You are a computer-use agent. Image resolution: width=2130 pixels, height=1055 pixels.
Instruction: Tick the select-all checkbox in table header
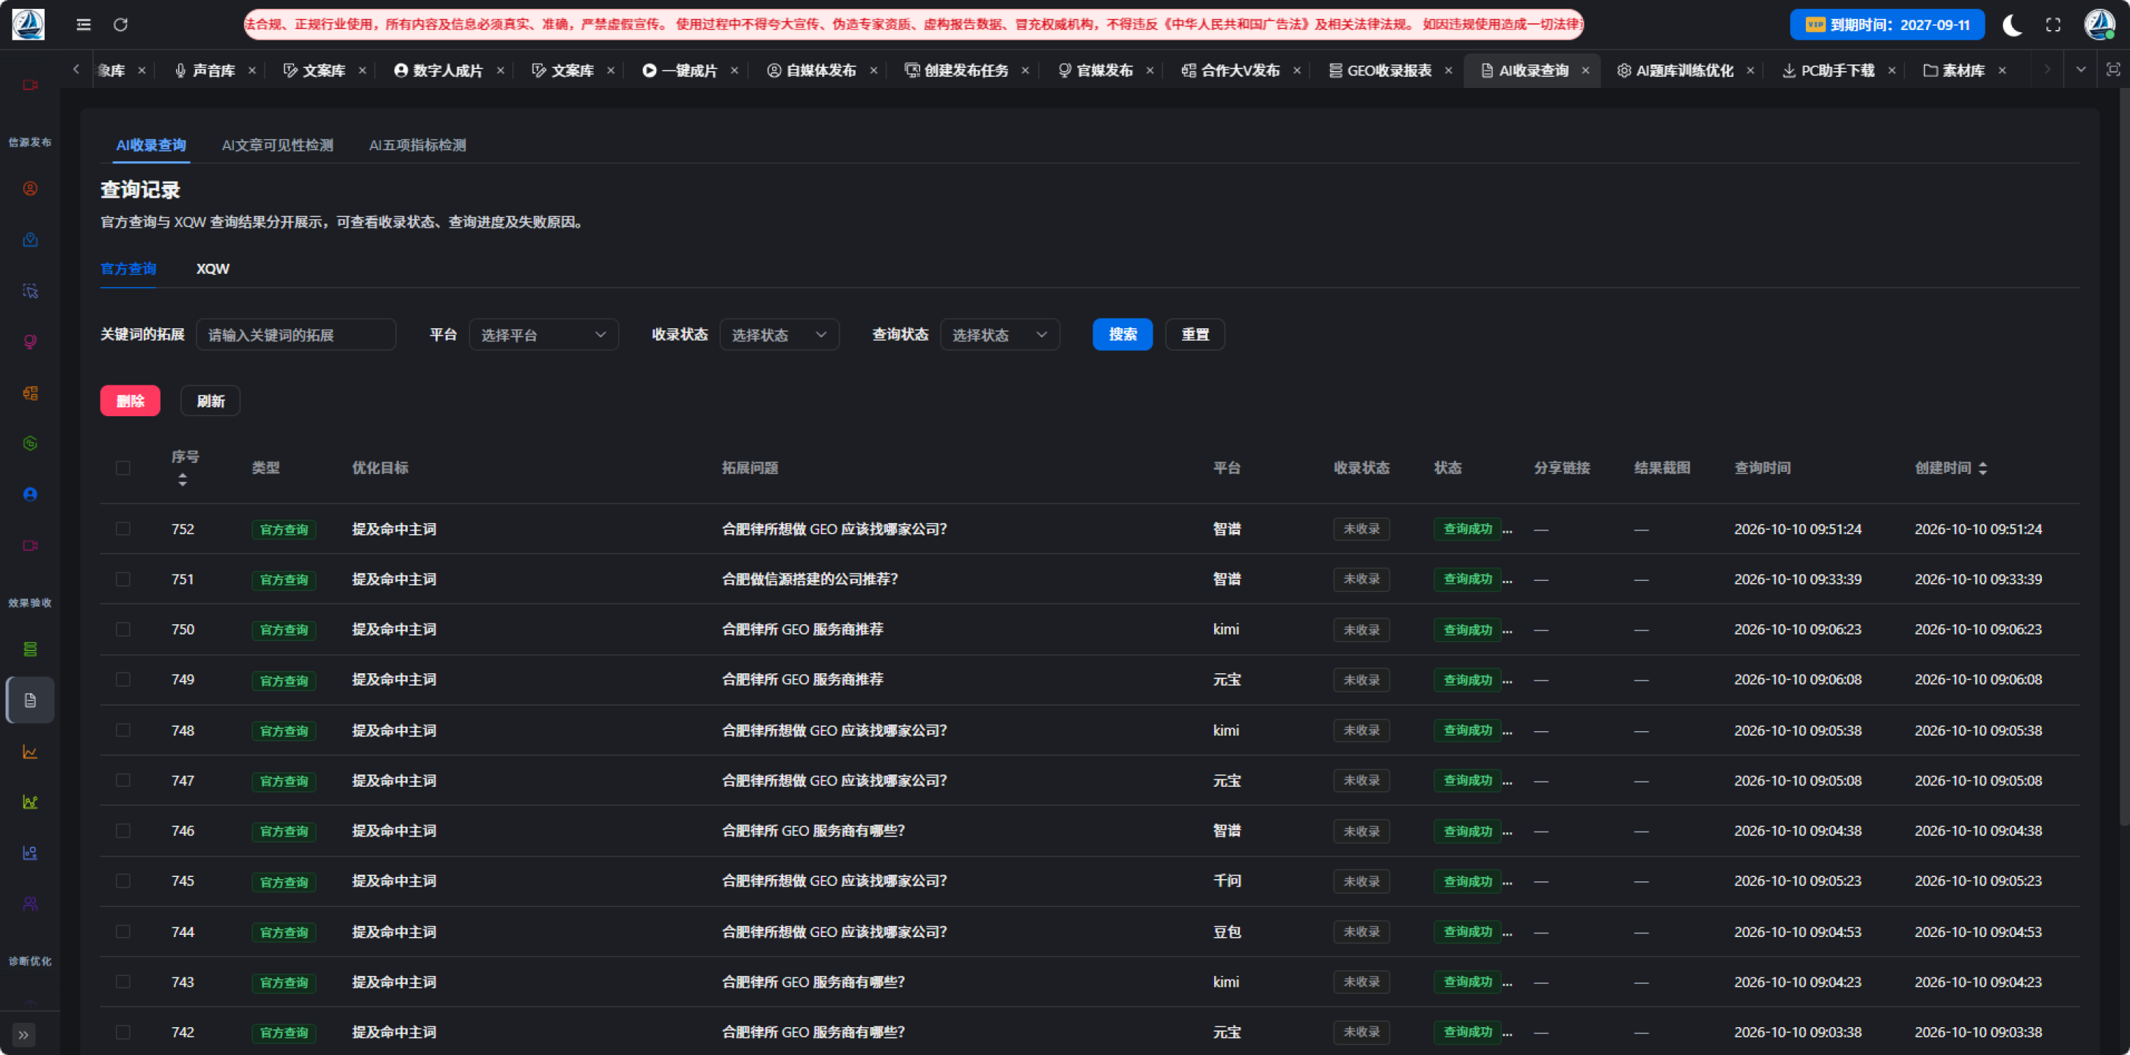point(123,467)
